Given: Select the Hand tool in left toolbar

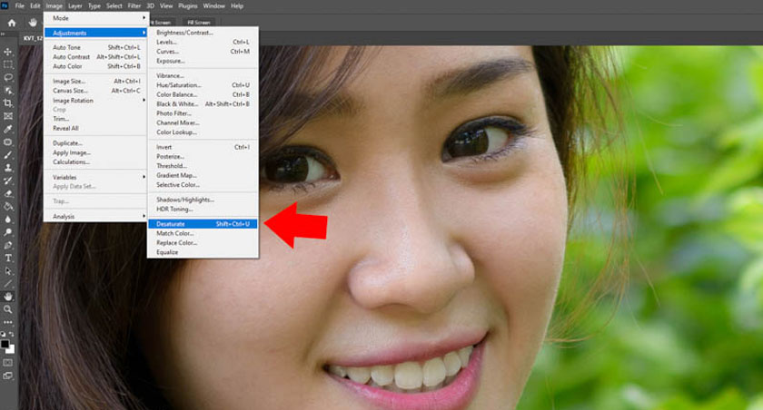Looking at the screenshot, I should click(8, 297).
